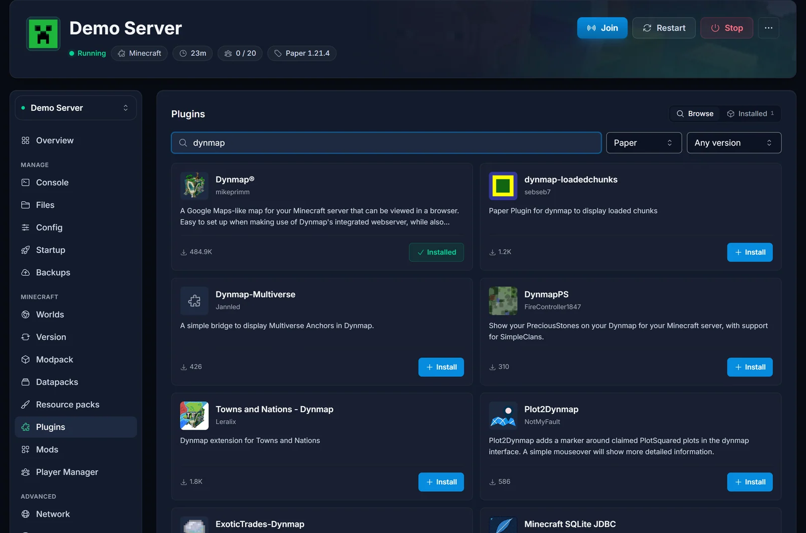Click the 484.9K download count
This screenshot has width=806, height=533.
(196, 252)
